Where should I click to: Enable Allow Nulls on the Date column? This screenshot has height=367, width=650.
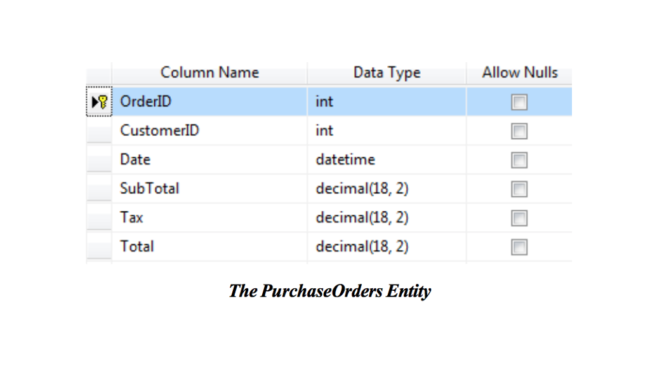click(x=519, y=159)
